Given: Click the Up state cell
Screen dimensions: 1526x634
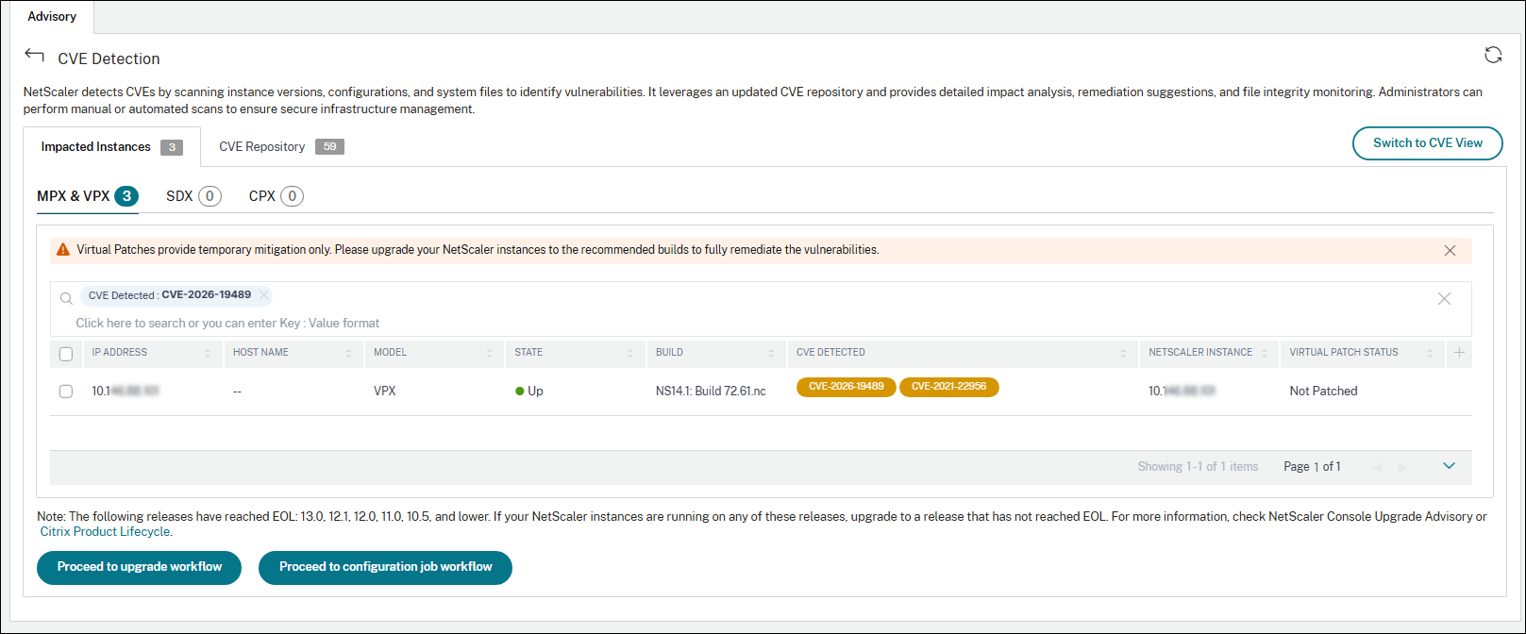Looking at the screenshot, I should [x=529, y=391].
